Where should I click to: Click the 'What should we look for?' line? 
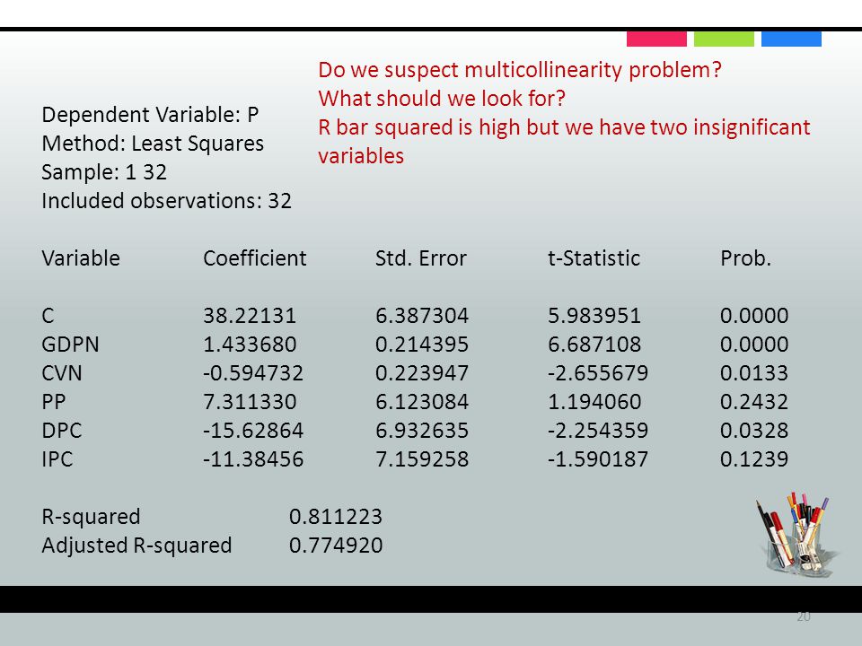click(x=442, y=99)
